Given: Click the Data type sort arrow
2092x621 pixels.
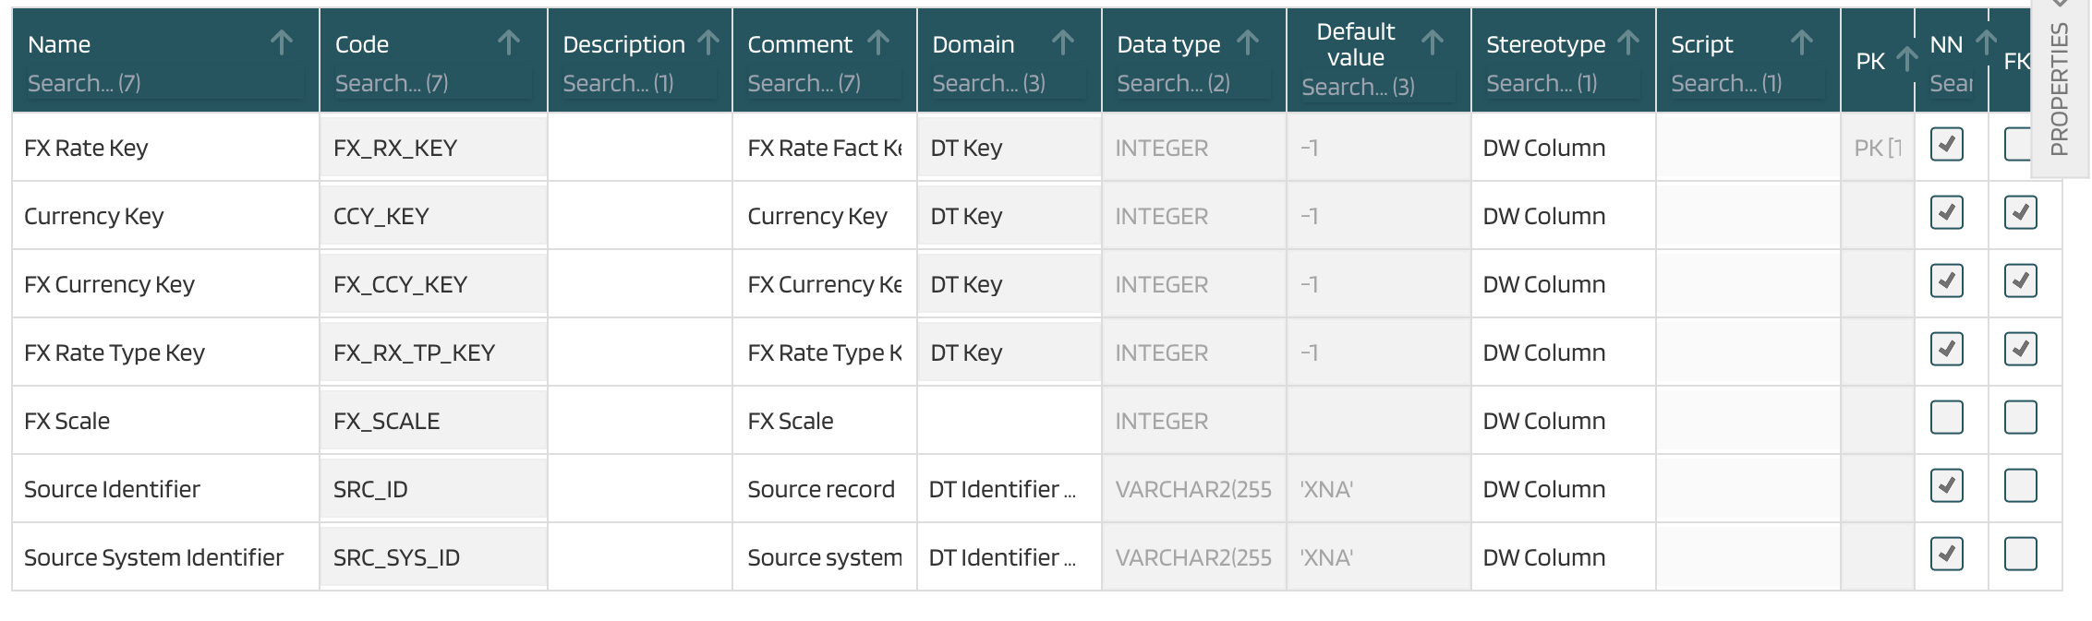Looking at the screenshot, I should [1247, 42].
